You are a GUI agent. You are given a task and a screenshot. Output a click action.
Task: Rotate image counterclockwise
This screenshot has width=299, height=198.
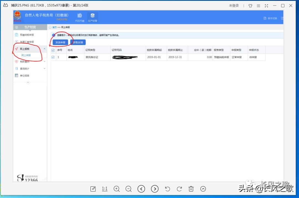pos(167,189)
